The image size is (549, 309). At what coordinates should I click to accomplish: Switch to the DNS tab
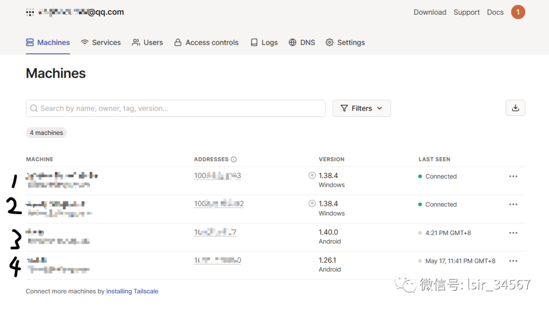point(302,43)
